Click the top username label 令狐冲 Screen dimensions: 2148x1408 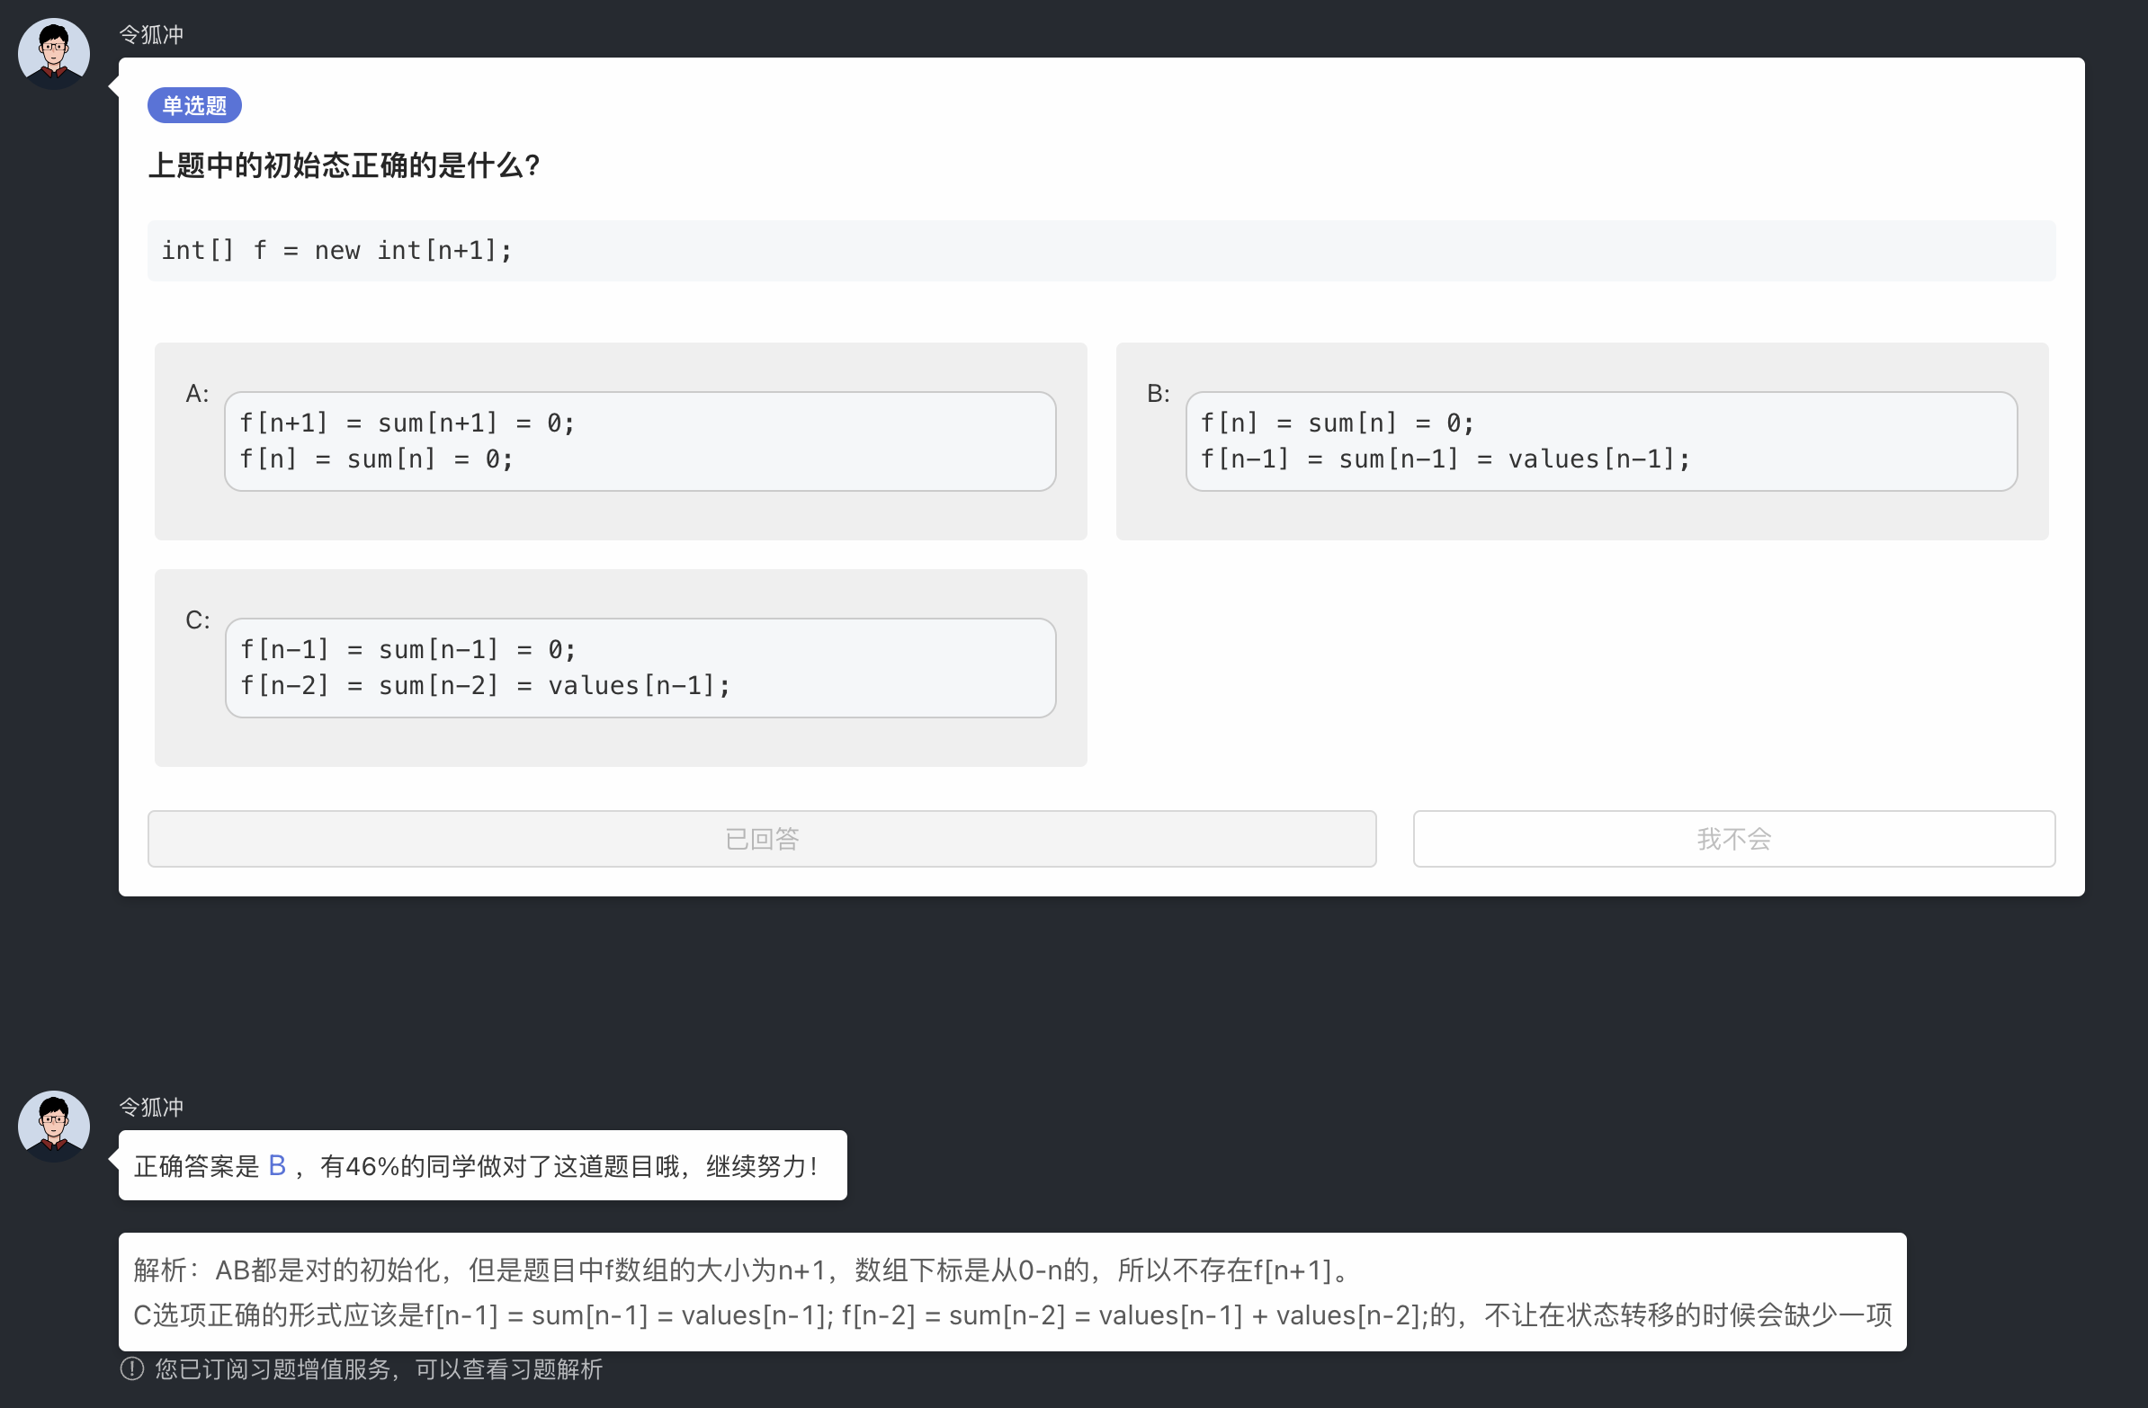[151, 34]
